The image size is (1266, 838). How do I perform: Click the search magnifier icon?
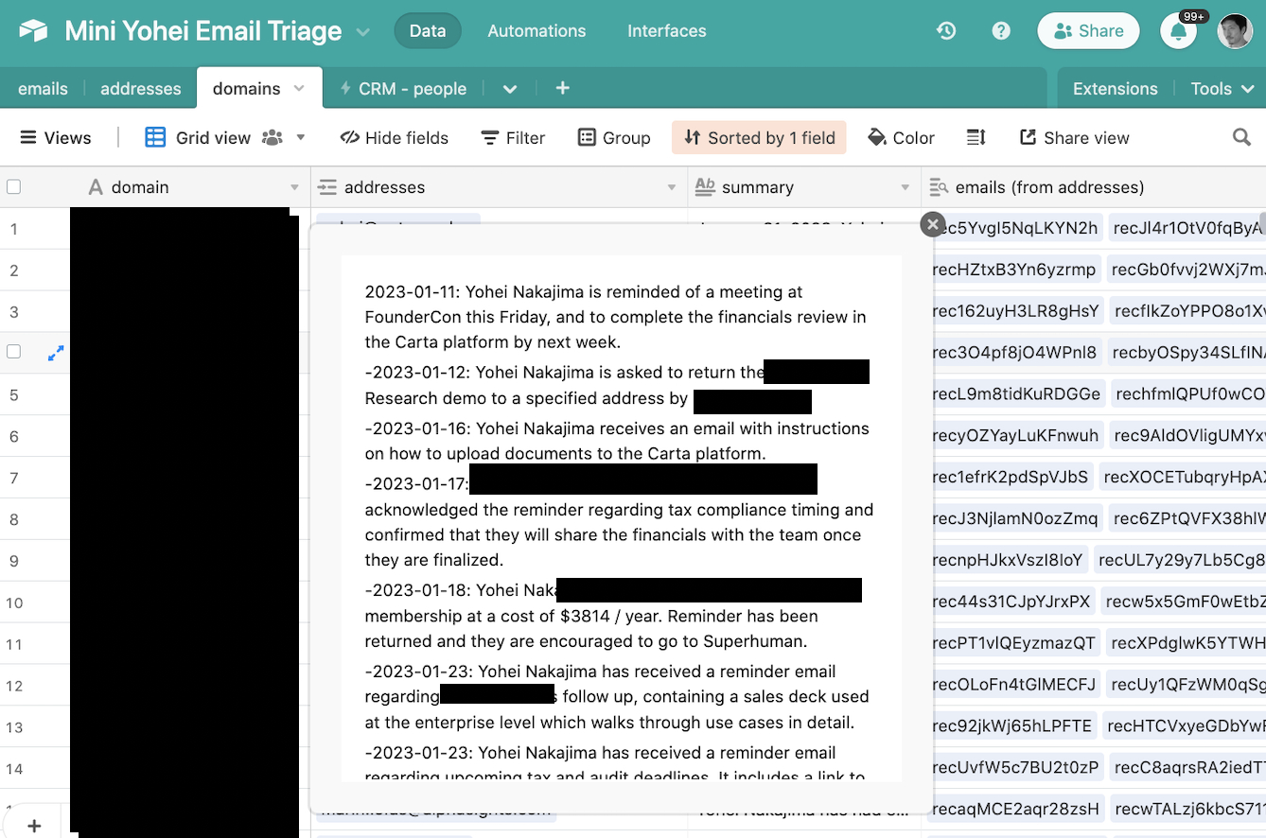(1241, 138)
